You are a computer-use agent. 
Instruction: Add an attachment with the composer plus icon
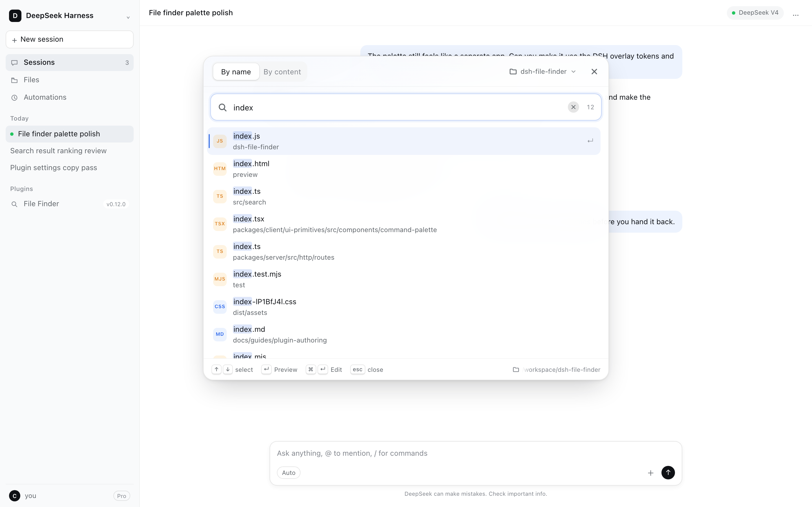[651, 473]
